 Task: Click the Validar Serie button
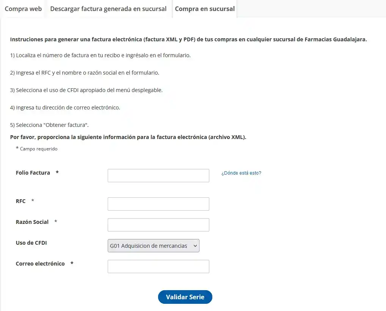[185, 297]
